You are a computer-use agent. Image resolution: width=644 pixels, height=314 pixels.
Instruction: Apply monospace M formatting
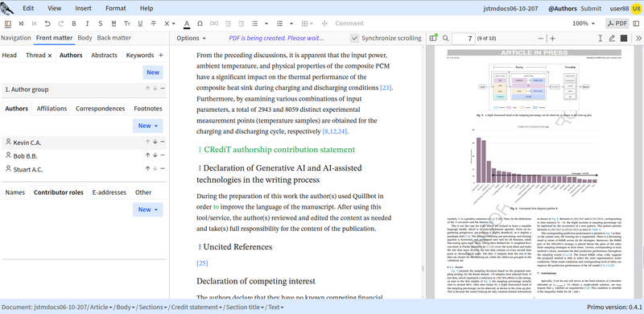(x=114, y=23)
